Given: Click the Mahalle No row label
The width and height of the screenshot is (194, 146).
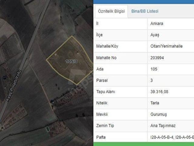Looking at the screenshot, I should tap(106, 58).
